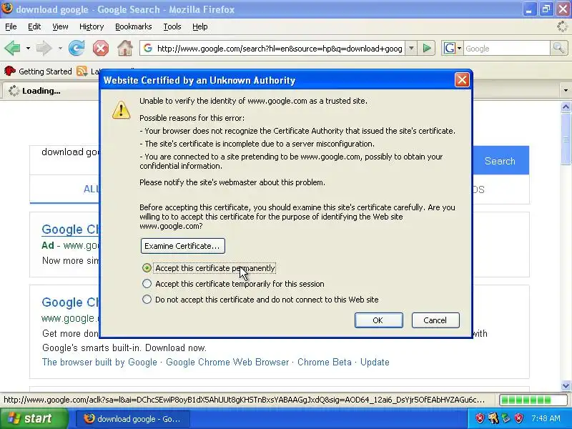Expand the address bar URL dropdown

click(x=411, y=48)
